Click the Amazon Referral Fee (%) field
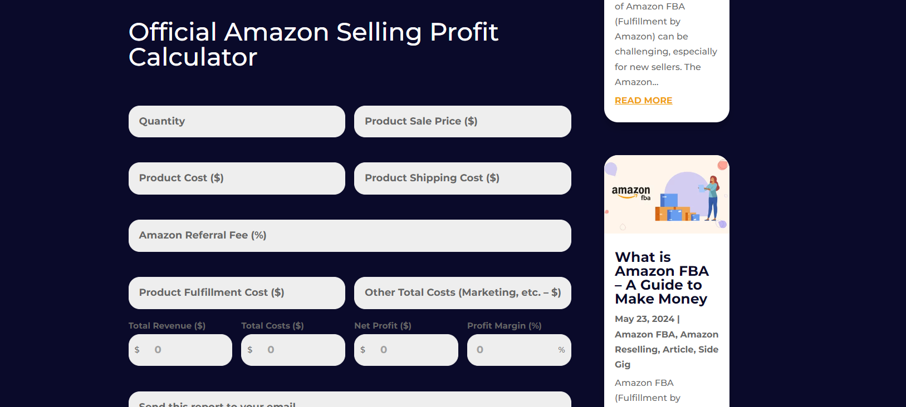 350,235
